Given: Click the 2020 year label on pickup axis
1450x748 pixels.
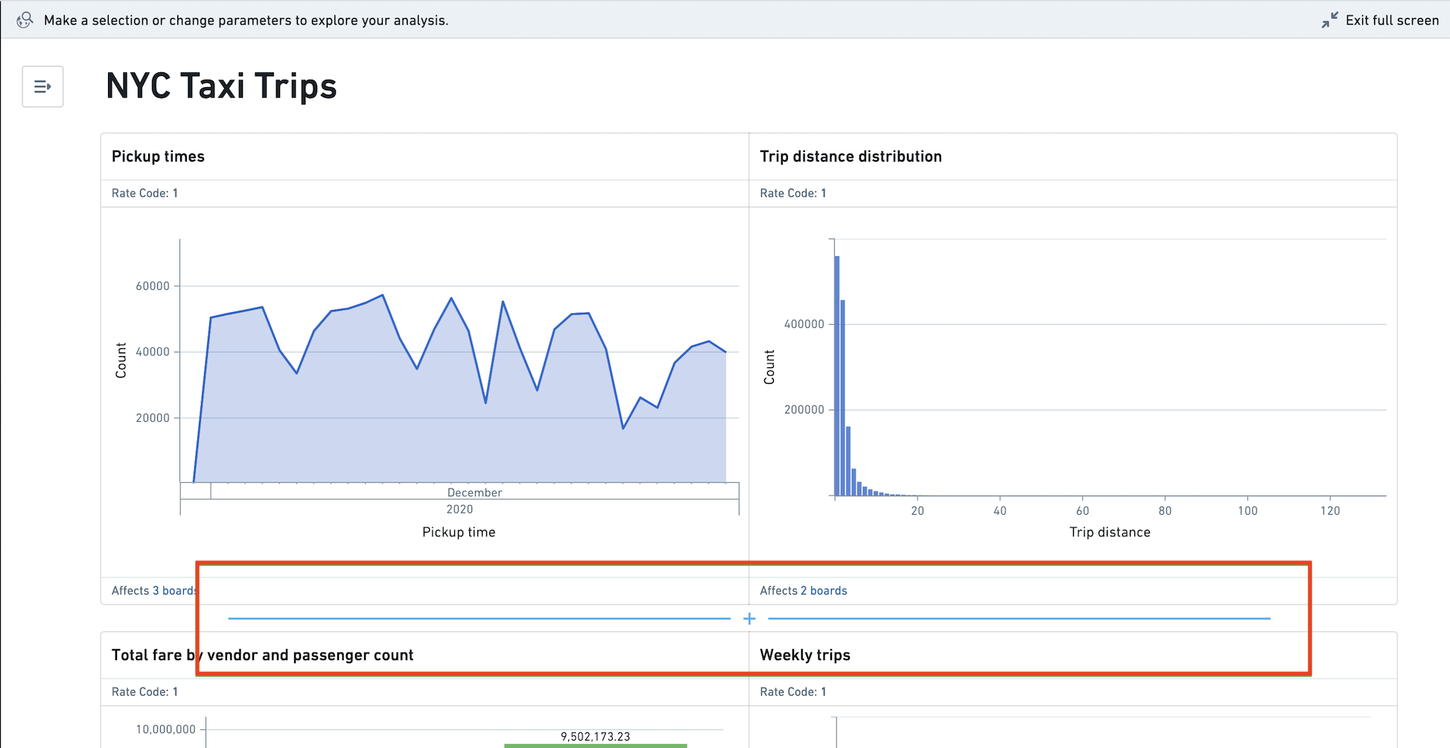Looking at the screenshot, I should [x=460, y=509].
